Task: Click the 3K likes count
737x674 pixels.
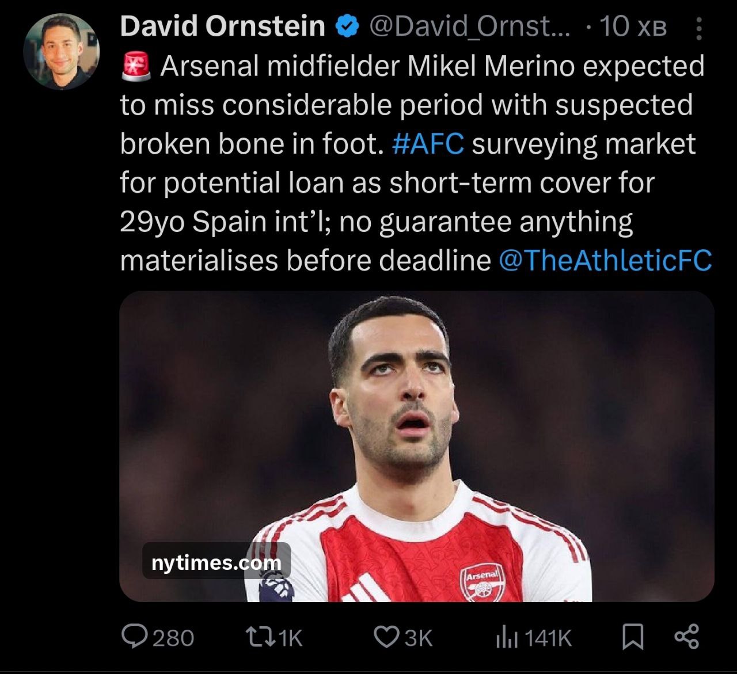Action: [x=419, y=638]
